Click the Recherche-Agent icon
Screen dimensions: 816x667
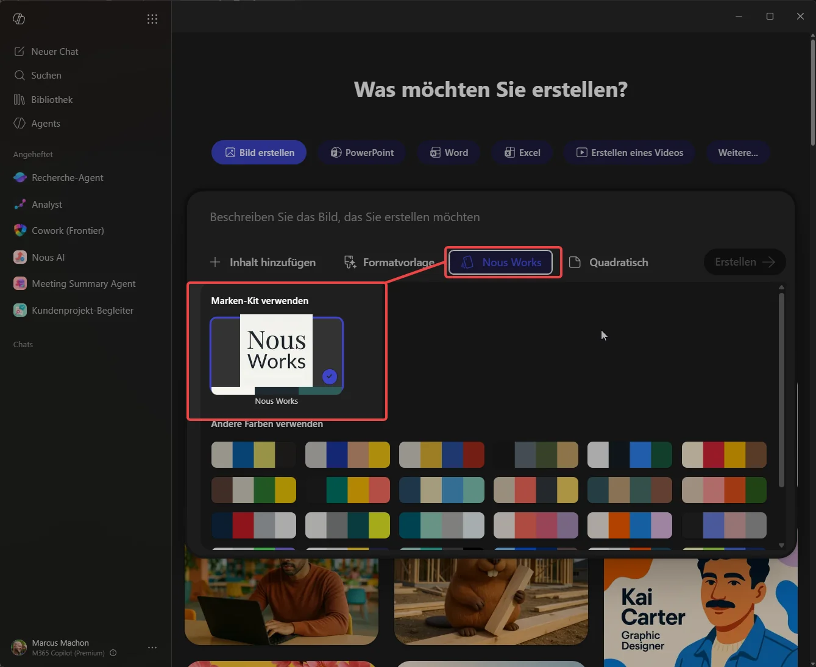[x=20, y=178]
